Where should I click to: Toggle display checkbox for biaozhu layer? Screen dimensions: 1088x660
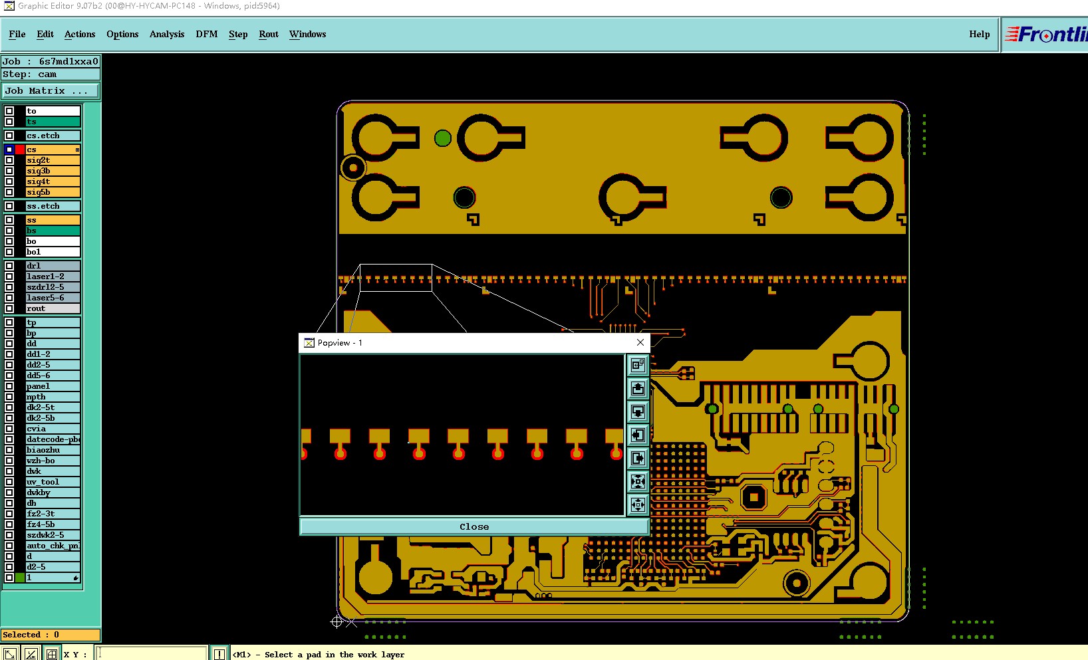pyautogui.click(x=9, y=450)
